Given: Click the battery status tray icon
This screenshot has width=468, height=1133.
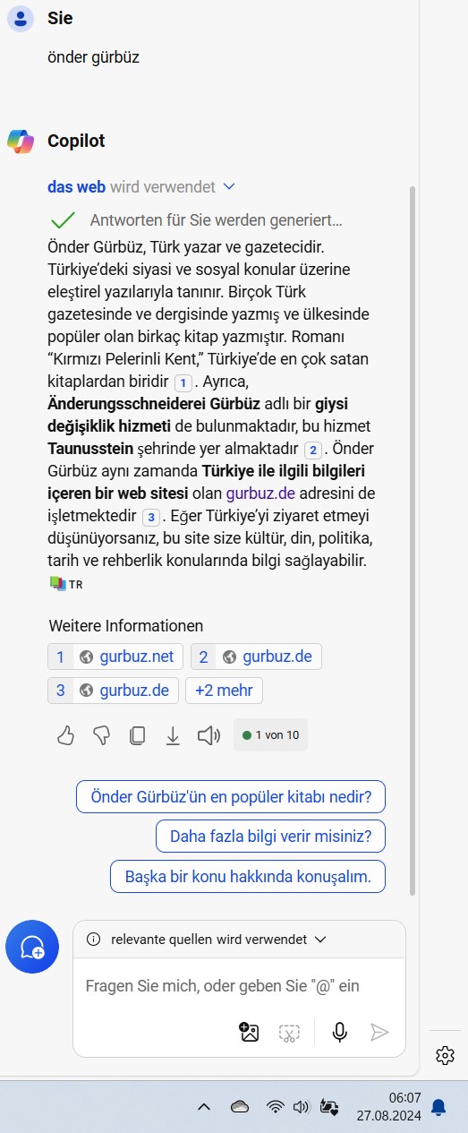Looking at the screenshot, I should 329,1107.
